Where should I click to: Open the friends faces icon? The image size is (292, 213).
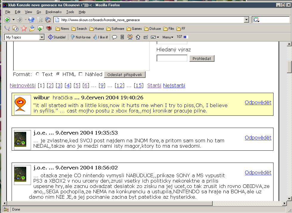(130, 37)
